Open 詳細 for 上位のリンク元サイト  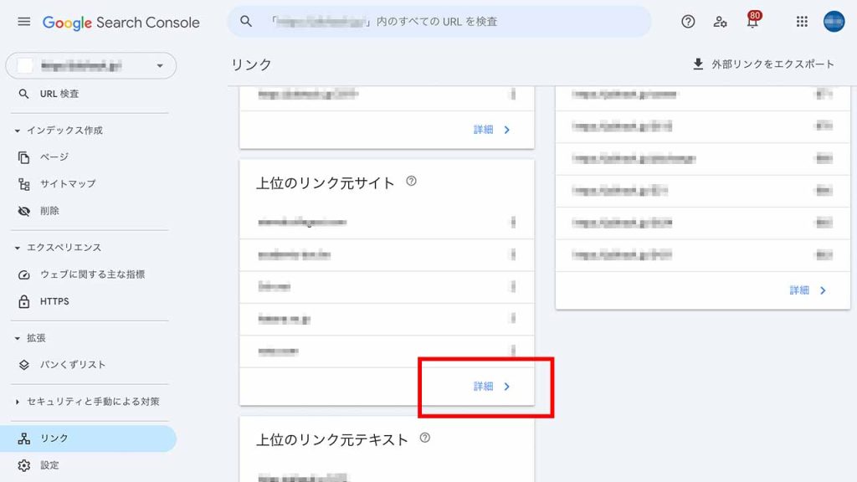[491, 387]
